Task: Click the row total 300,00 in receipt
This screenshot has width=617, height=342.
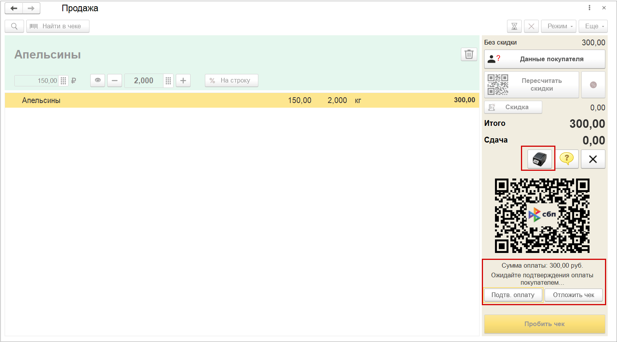Action: tap(464, 100)
